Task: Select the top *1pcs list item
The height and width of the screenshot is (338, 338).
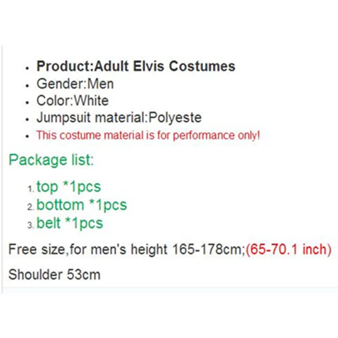Action: (68, 186)
